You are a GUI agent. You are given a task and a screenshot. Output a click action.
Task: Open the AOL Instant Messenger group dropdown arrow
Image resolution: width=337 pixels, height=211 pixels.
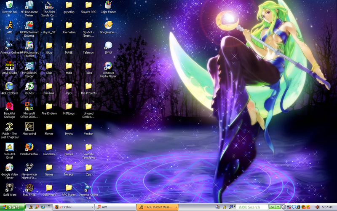coord(177,207)
